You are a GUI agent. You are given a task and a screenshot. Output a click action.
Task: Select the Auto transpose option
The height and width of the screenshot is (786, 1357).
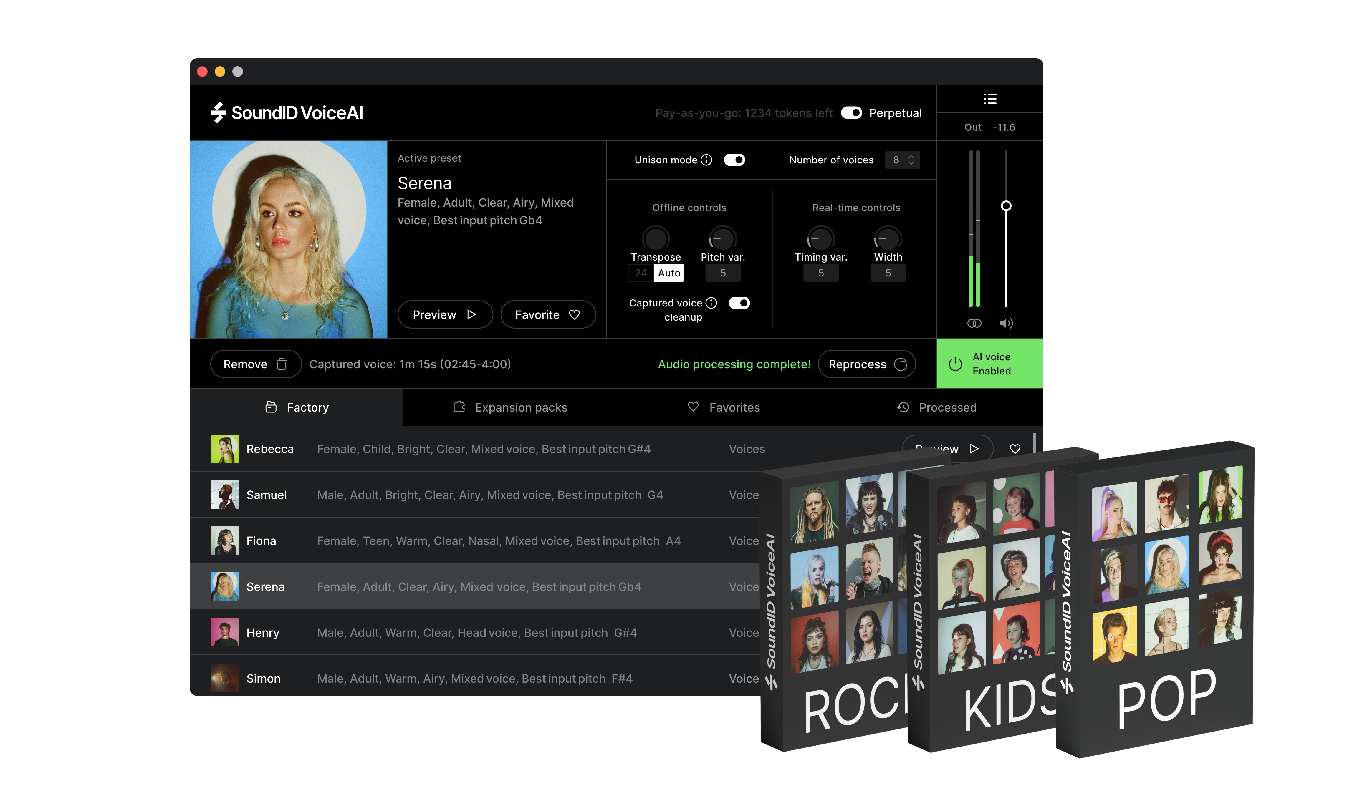click(669, 273)
